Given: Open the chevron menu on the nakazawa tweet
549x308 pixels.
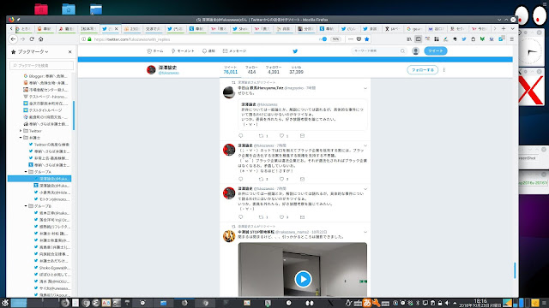Looking at the screenshot, I should click(x=365, y=232).
